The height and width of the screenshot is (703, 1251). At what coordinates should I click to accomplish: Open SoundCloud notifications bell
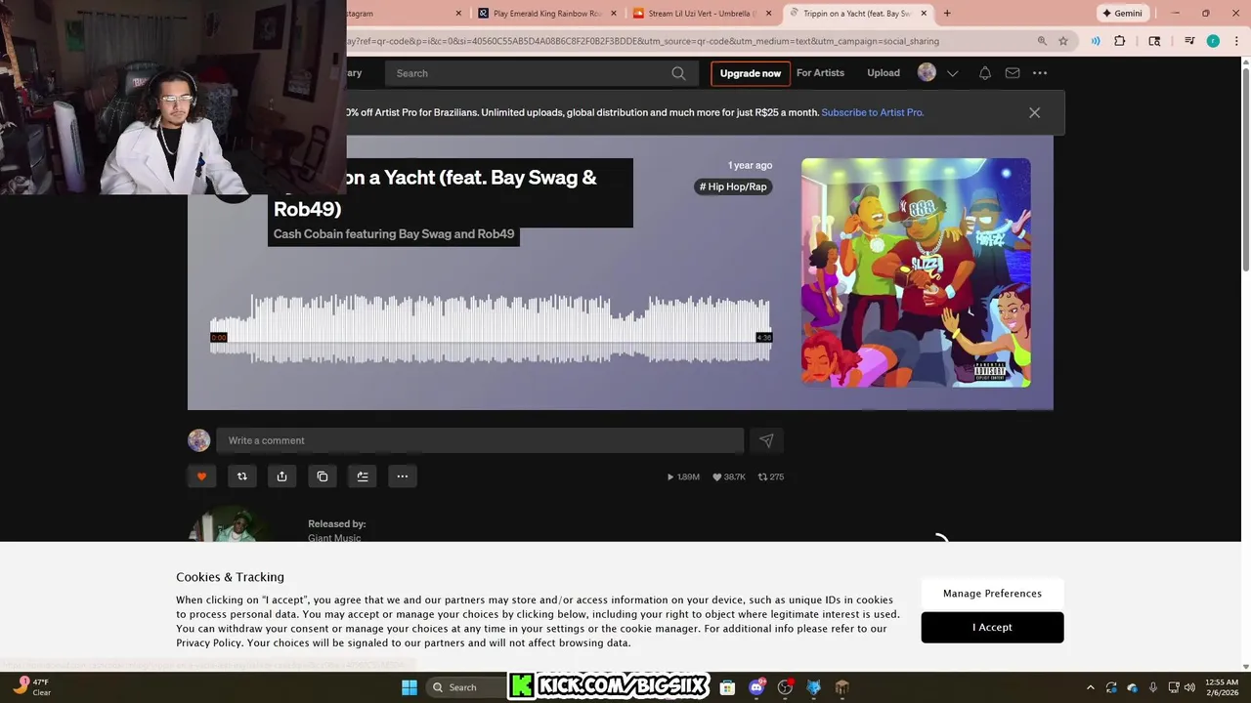tap(985, 73)
